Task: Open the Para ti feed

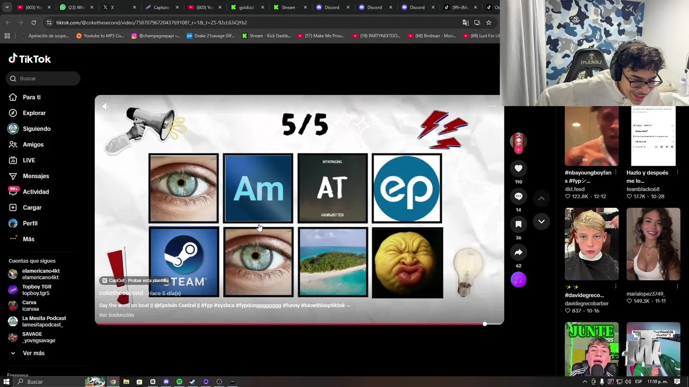Action: (x=31, y=97)
